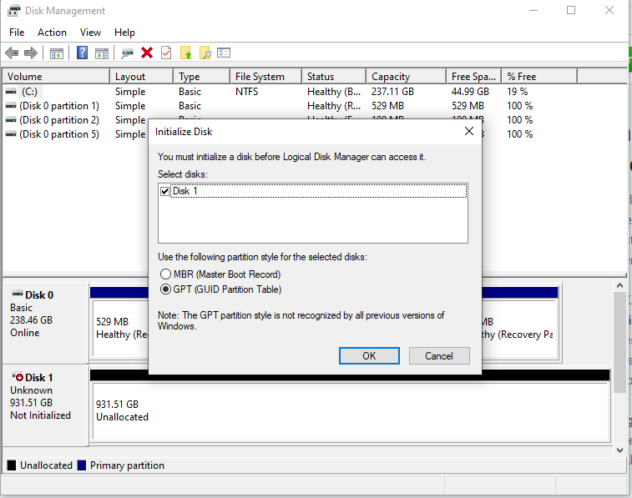Click drive icon of Disk 0 partition 5 row
Screen dimensions: 632x498
tap(11, 134)
